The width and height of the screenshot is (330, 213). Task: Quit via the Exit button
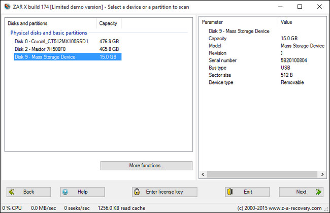[247, 192]
